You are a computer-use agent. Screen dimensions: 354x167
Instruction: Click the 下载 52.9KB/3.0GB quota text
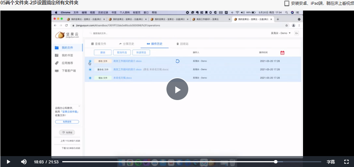coord(71,148)
